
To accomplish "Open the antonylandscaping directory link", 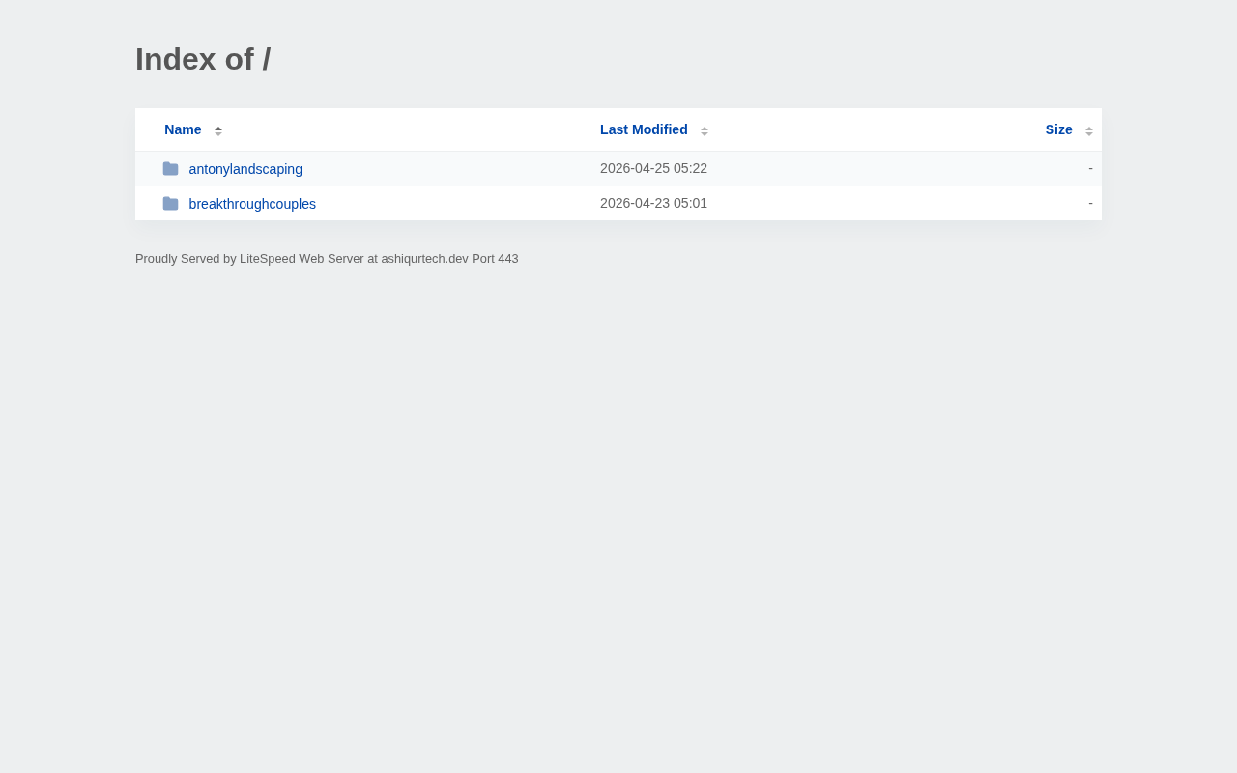I will [245, 169].
